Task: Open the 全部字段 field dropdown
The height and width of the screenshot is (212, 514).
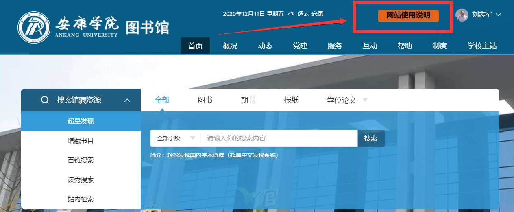Action: click(x=176, y=138)
